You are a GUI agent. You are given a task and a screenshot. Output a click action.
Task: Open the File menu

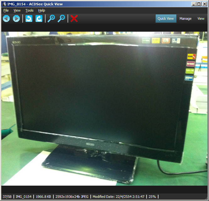coord(6,10)
